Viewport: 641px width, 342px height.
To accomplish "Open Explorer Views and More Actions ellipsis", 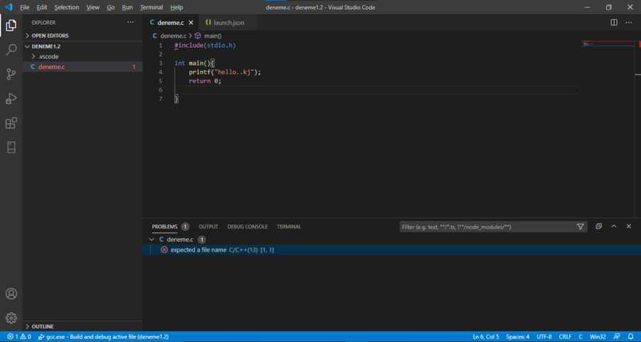I will (x=130, y=23).
